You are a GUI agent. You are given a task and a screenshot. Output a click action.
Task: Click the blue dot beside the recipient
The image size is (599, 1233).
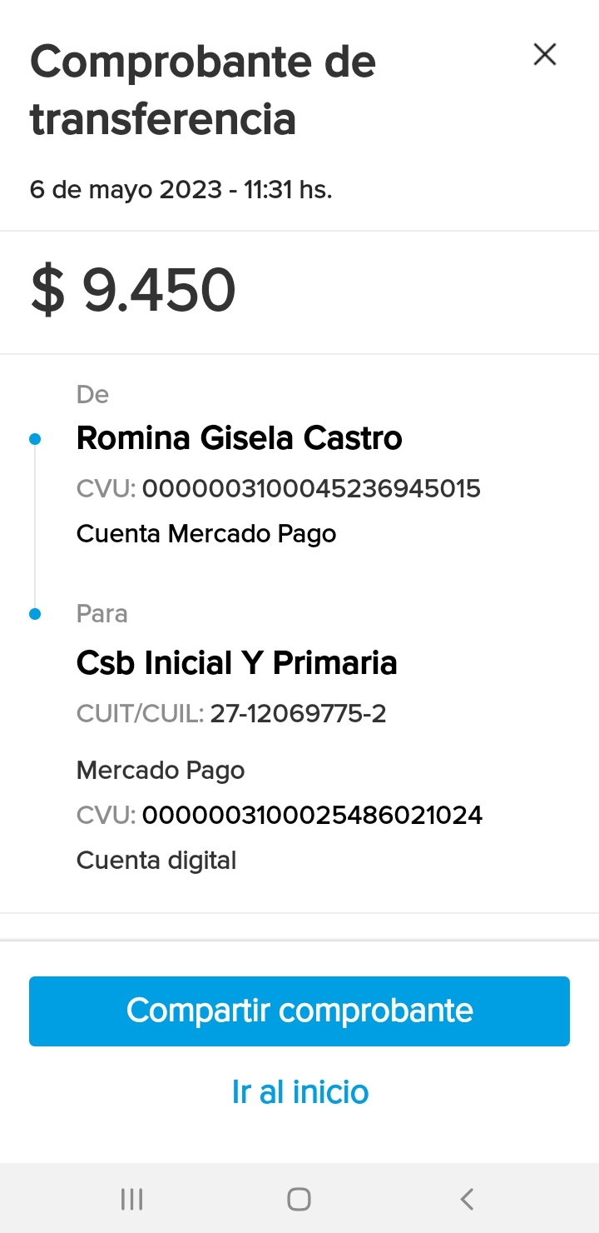pos(35,615)
